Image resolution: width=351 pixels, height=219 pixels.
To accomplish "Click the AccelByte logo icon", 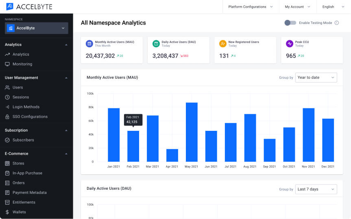I will (10, 7).
